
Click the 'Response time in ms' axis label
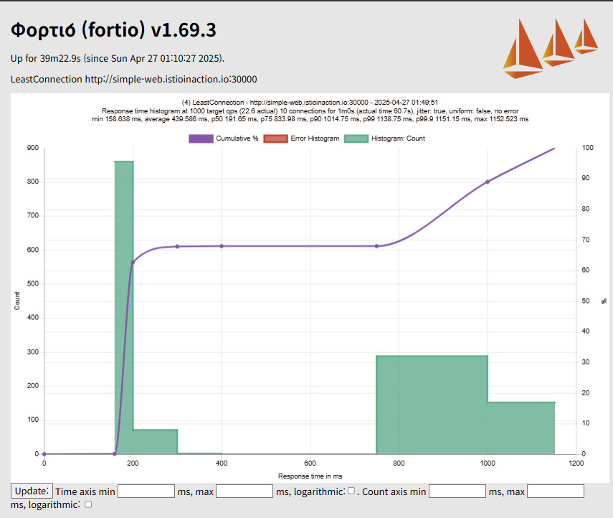[x=310, y=476]
